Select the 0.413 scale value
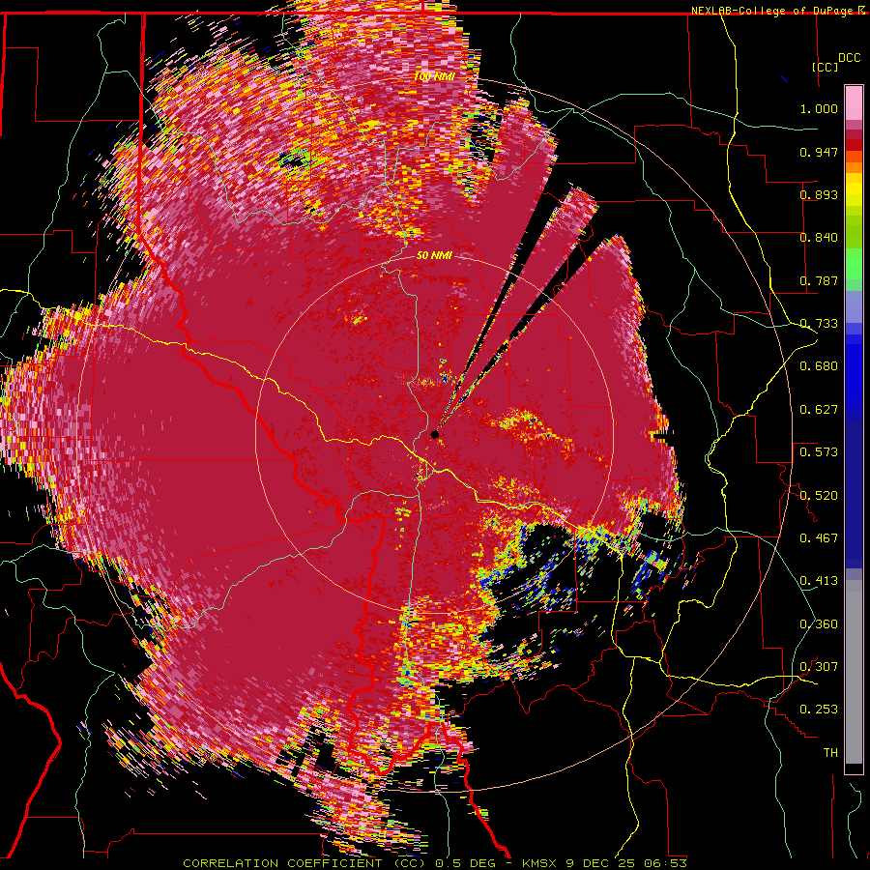The width and height of the screenshot is (870, 870). [x=819, y=581]
